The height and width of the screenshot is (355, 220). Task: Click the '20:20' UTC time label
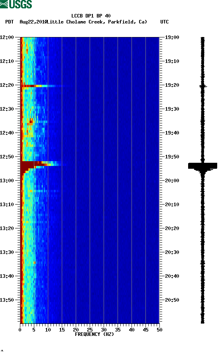tap(172, 228)
